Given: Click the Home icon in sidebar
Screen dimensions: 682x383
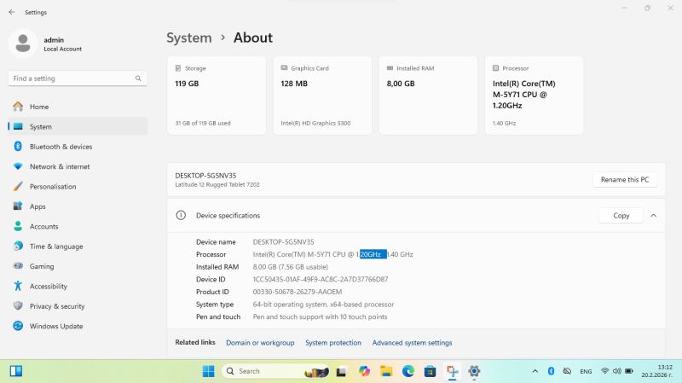Looking at the screenshot, I should pyautogui.click(x=17, y=107).
